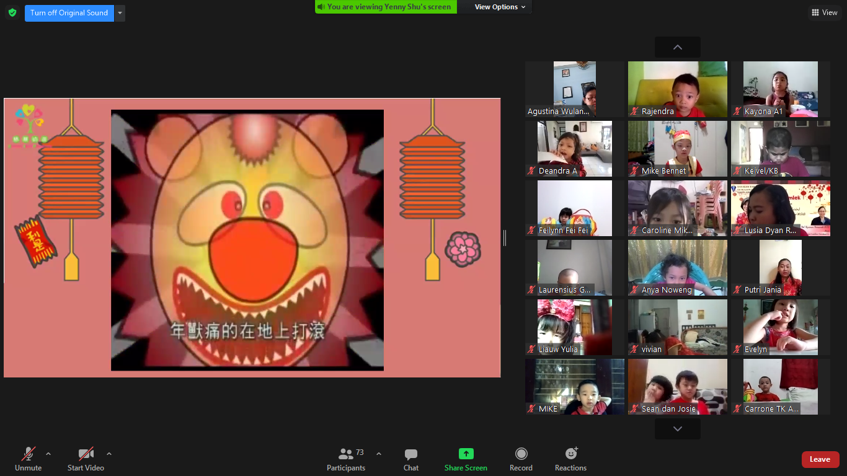Select Caroline Mik... video tile
Viewport: 847px width, 476px height.
(678, 208)
